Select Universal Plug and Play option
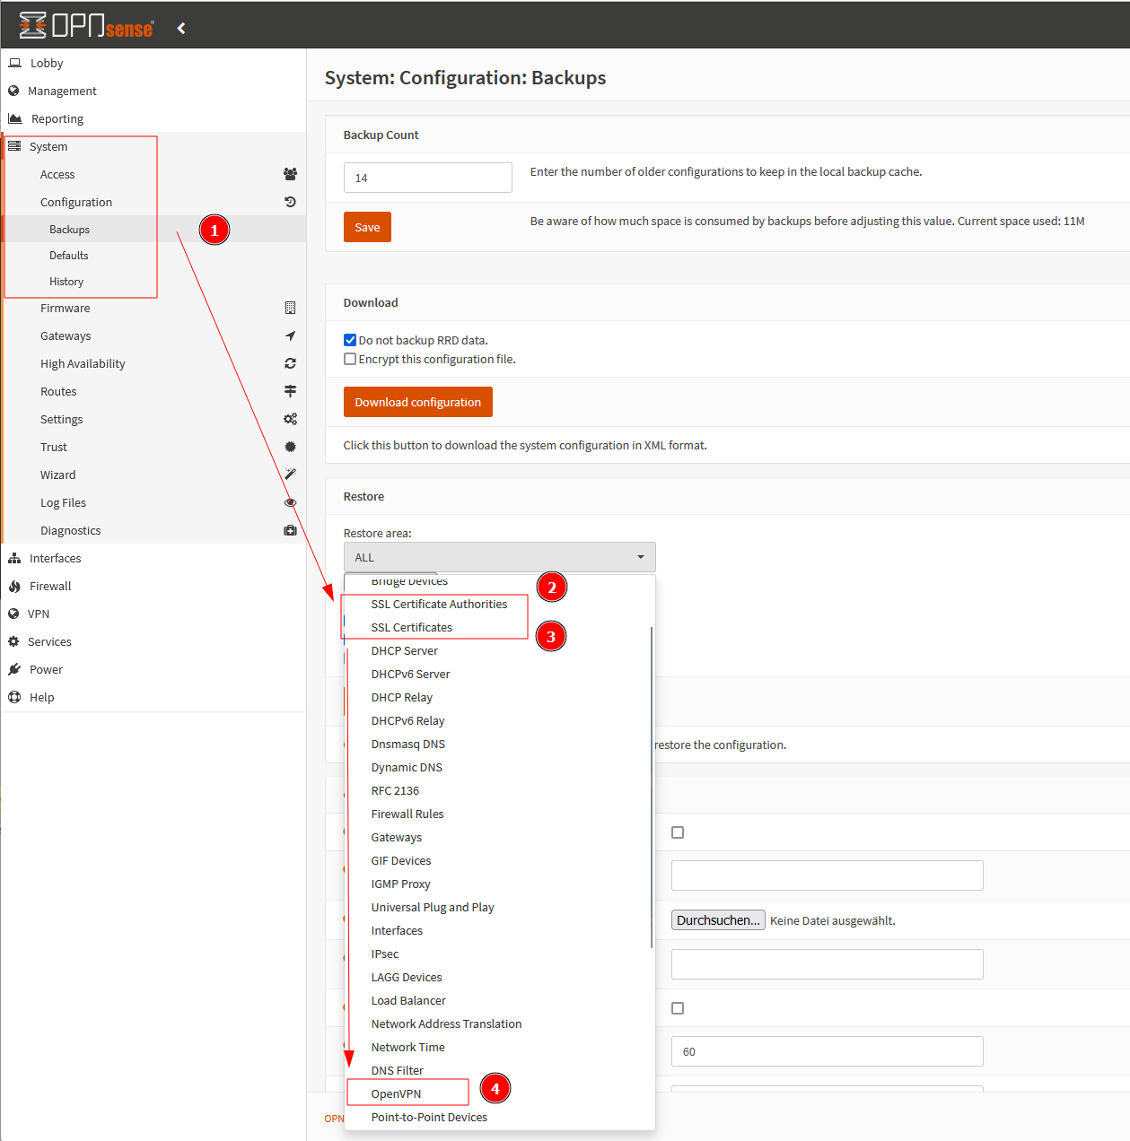The image size is (1130, 1141). point(433,907)
